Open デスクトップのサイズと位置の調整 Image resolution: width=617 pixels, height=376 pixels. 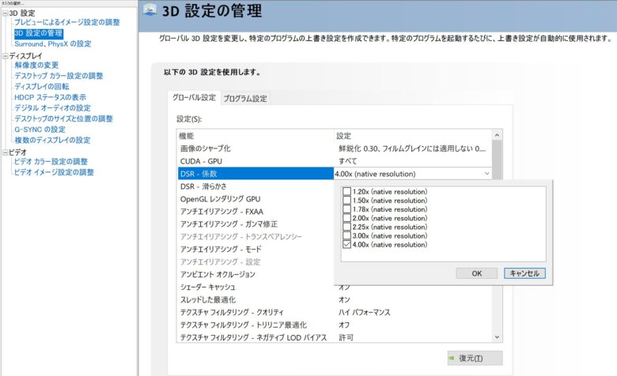point(63,118)
